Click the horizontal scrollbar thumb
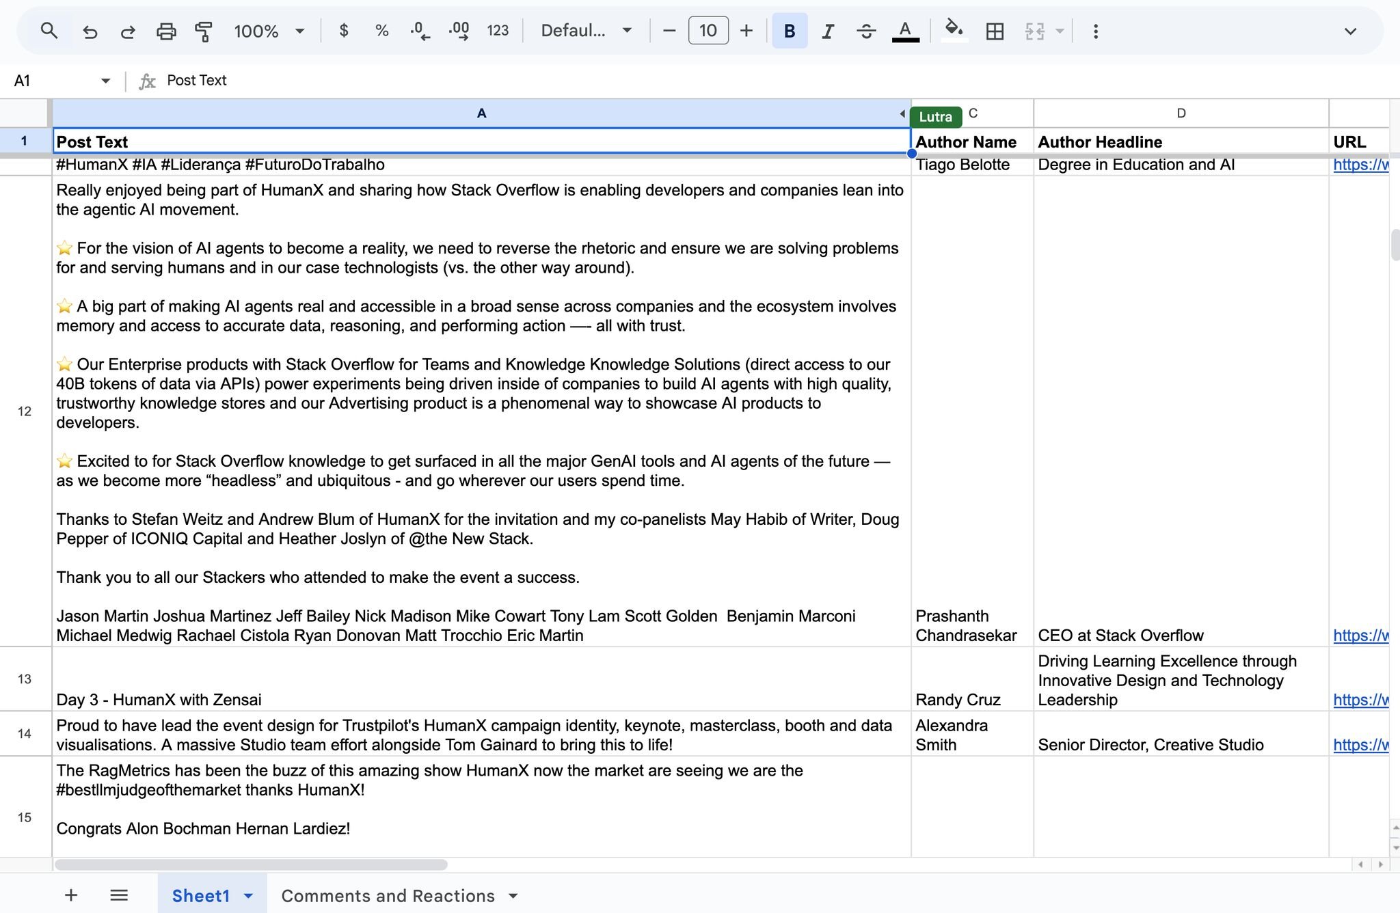1400x913 pixels. (251, 864)
